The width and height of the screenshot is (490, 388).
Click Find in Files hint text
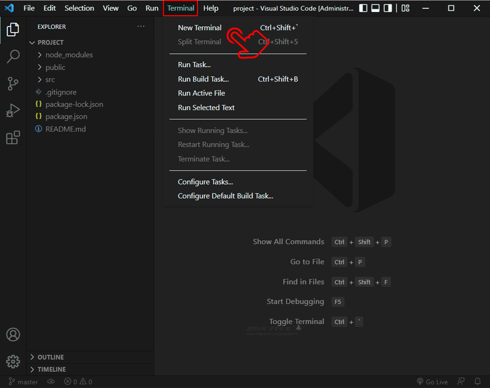303,282
